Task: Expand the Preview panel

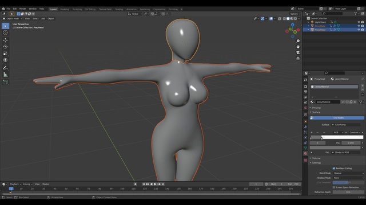Action: [316, 108]
